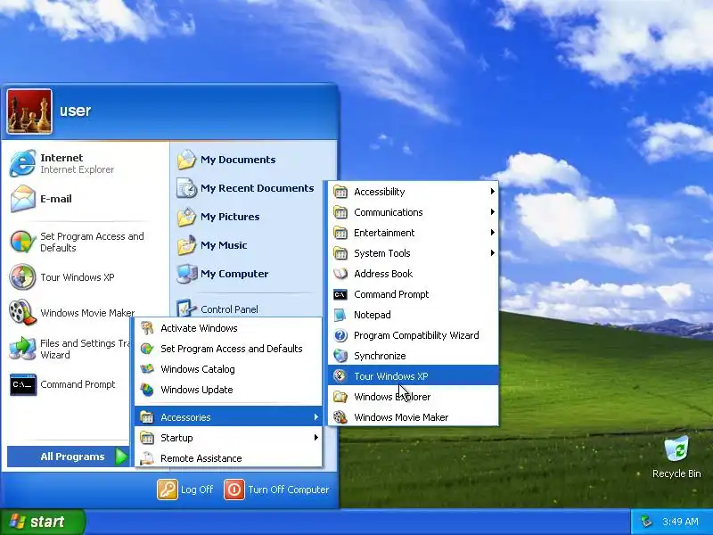Select the Communications folder entry

tap(414, 212)
